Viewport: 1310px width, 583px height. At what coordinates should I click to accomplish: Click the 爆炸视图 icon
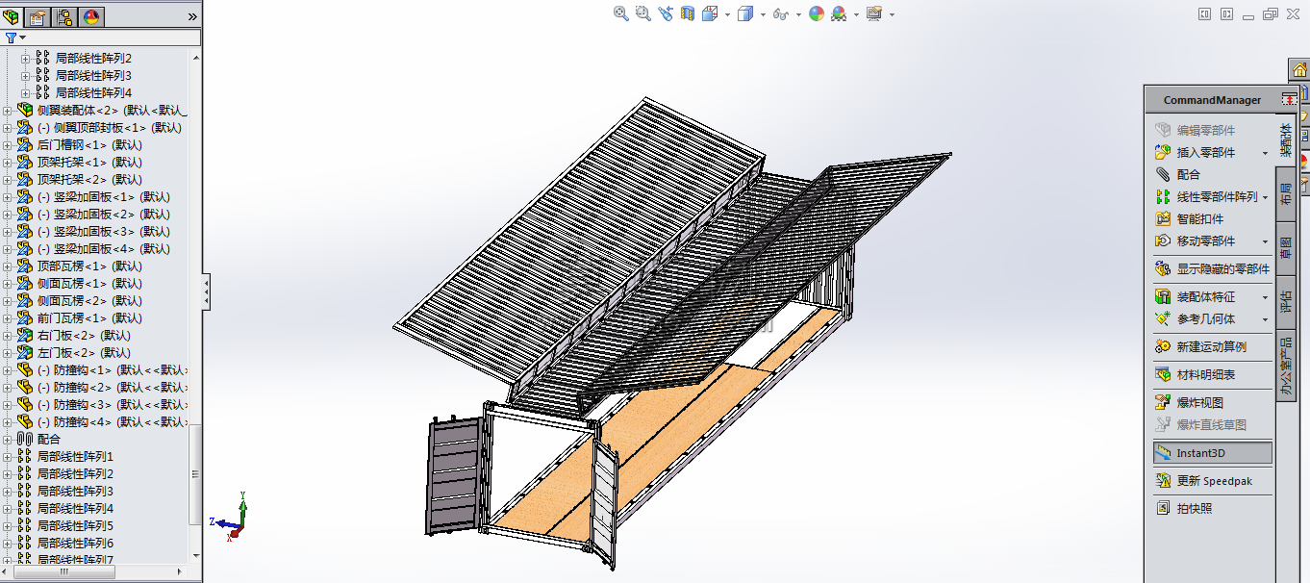1162,402
